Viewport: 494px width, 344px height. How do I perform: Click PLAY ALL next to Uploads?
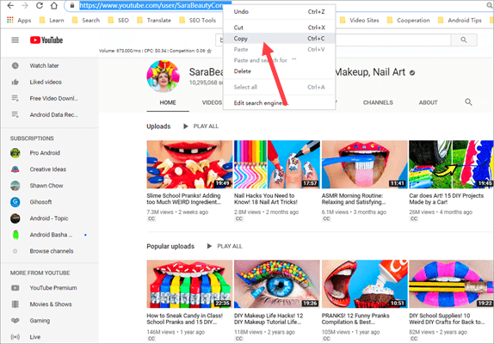[x=201, y=126]
